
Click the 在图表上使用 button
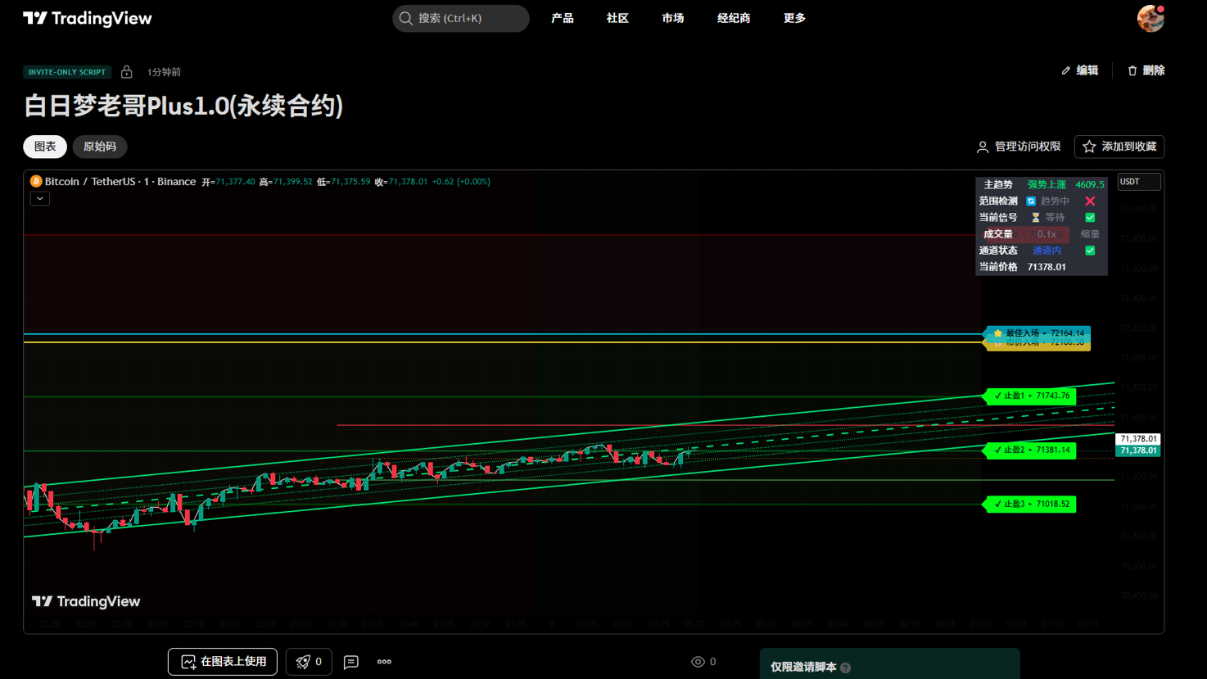pyautogui.click(x=223, y=662)
